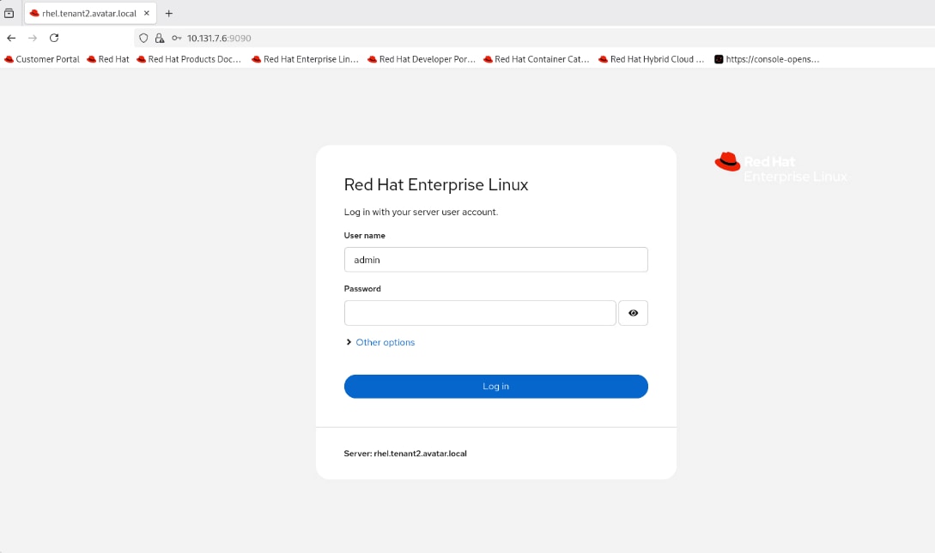The width and height of the screenshot is (935, 553).
Task: Click the key saved-password icon in address bar
Action: click(x=177, y=38)
